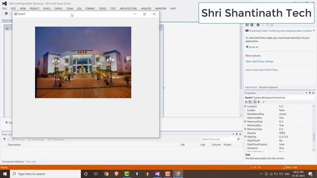Viewport: 317px width, 178px height.
Task: Select Alphabetical sort icon in Properties panel
Action: pos(250,102)
